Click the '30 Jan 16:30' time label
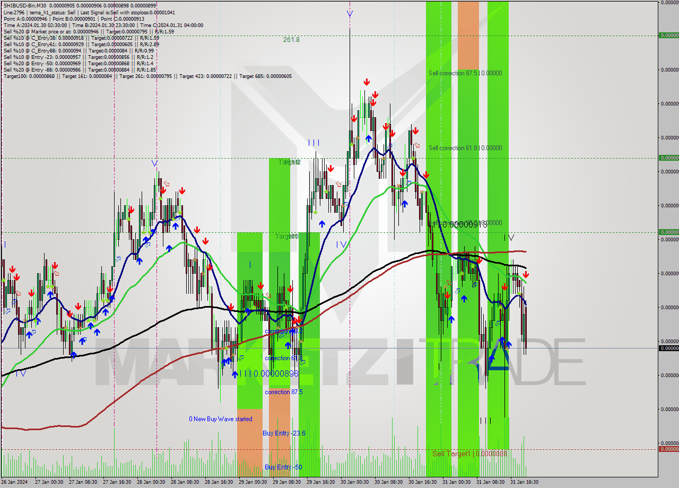The image size is (679, 488). 422,482
